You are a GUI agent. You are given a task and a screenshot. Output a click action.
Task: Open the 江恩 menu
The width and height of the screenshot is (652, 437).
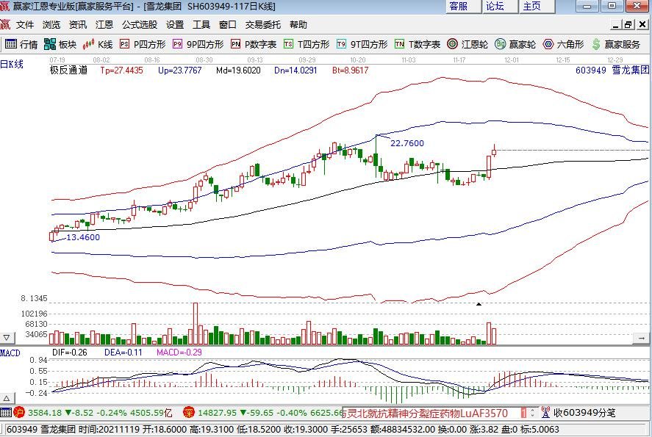[x=104, y=24]
